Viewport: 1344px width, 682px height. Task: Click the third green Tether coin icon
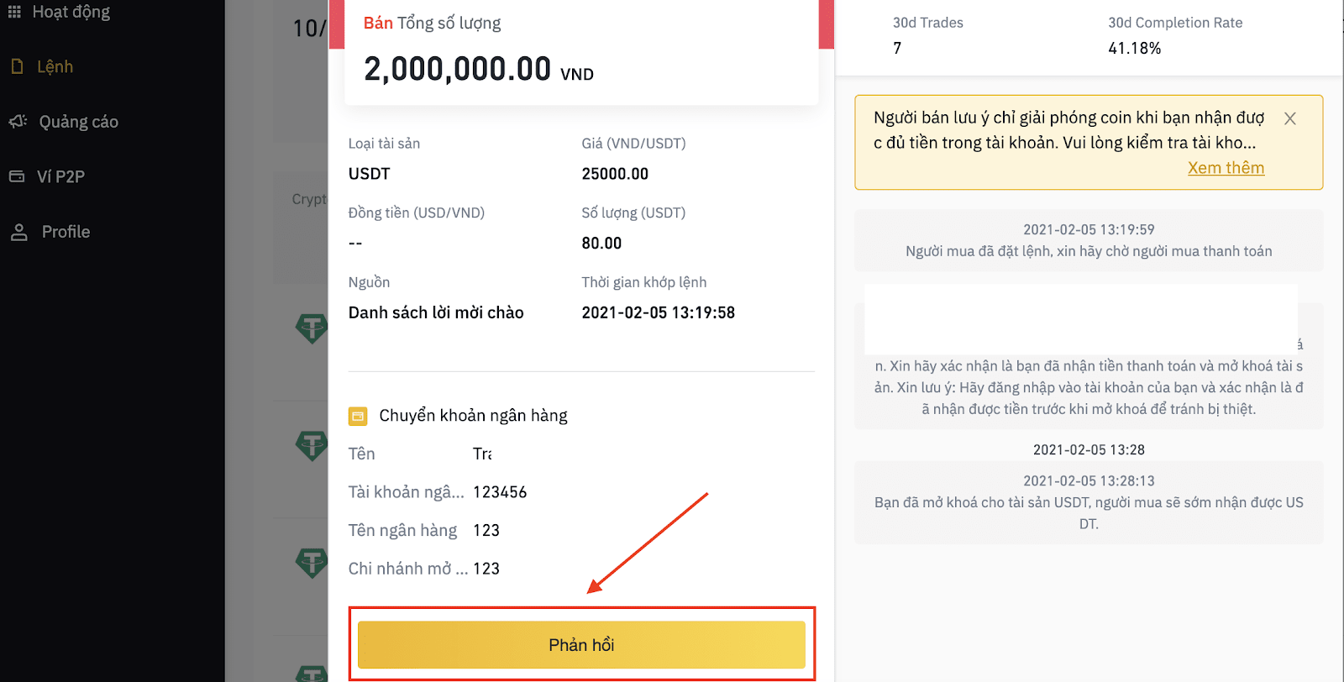312,563
